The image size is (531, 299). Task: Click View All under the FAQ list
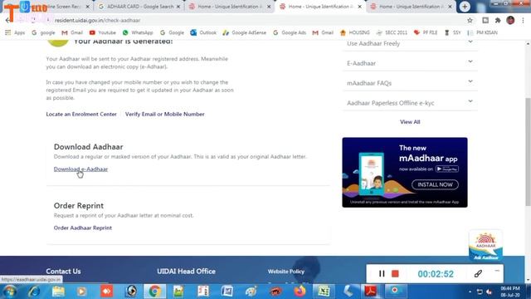tap(410, 122)
